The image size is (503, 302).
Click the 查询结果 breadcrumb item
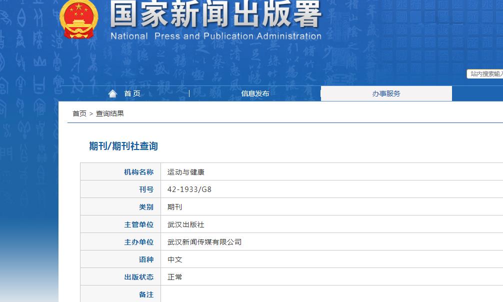pos(111,113)
